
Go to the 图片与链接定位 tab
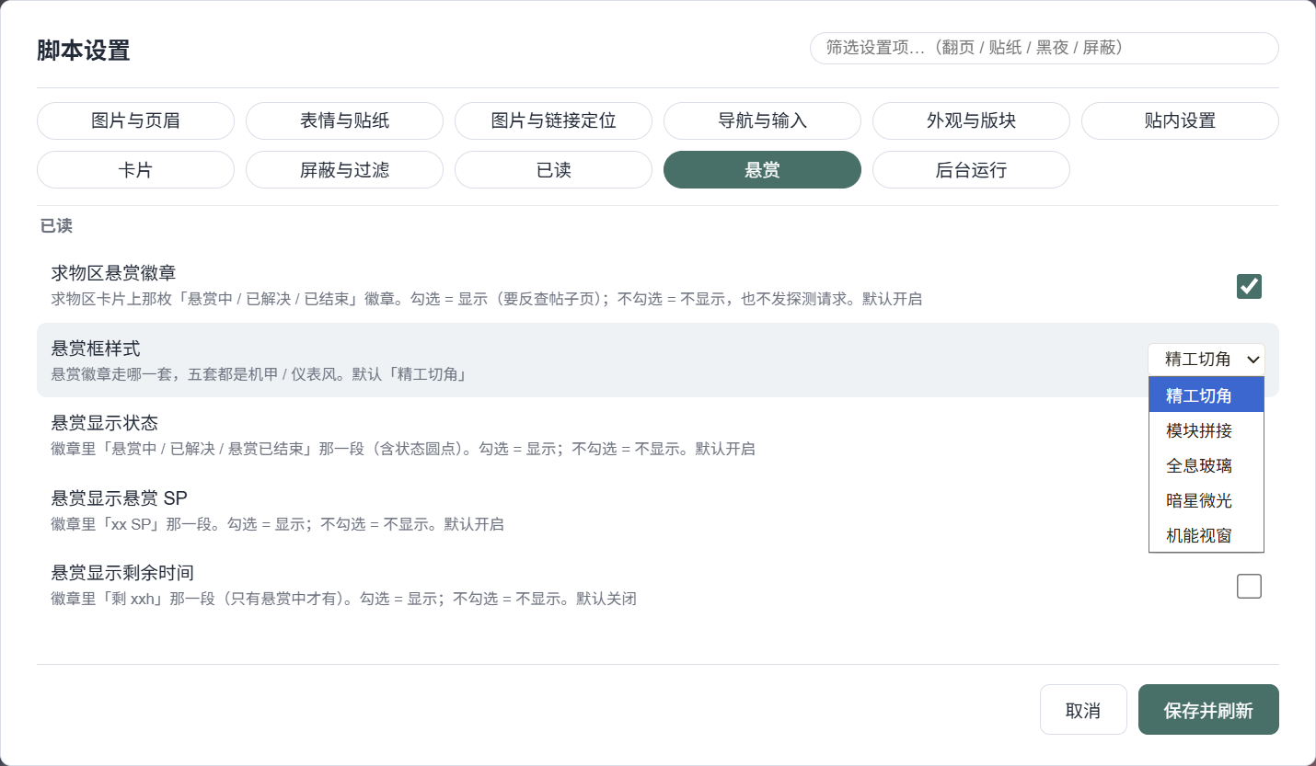pyautogui.click(x=553, y=120)
